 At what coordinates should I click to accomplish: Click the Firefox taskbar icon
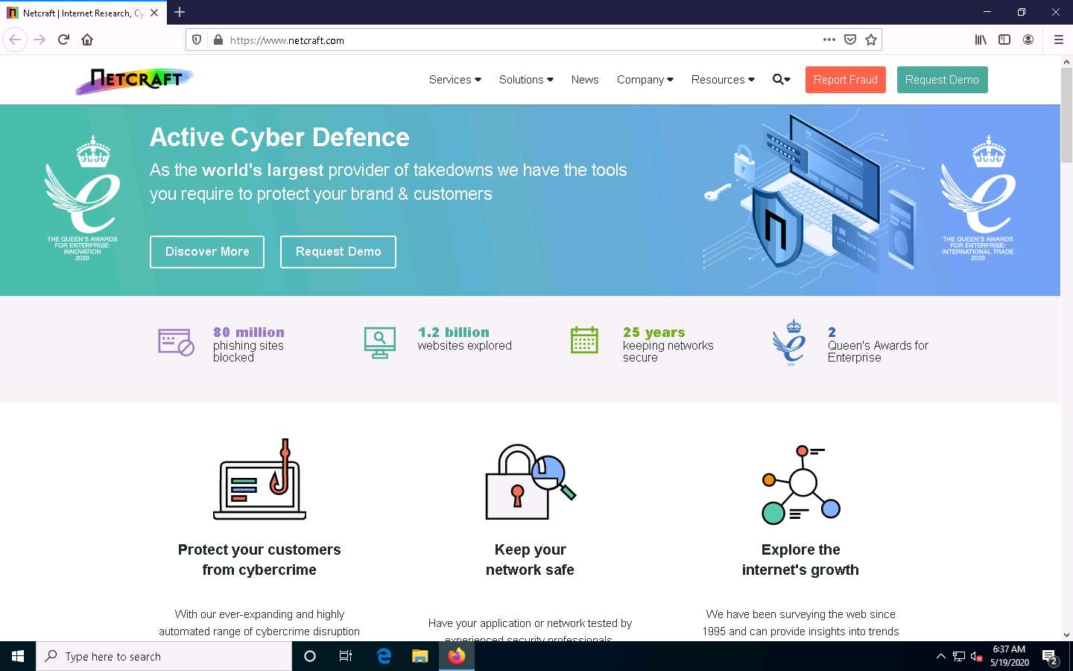[x=457, y=656]
